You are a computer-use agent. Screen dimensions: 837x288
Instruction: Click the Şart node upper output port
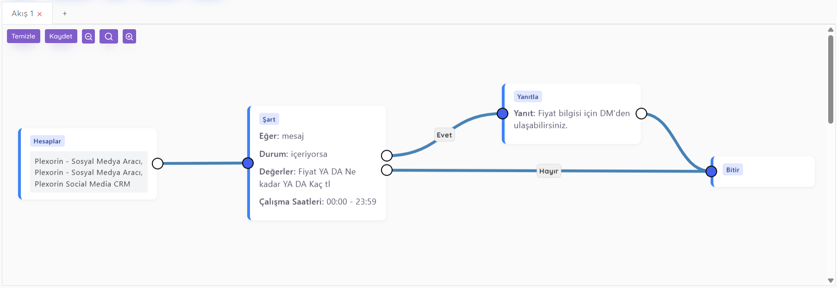[x=387, y=156]
